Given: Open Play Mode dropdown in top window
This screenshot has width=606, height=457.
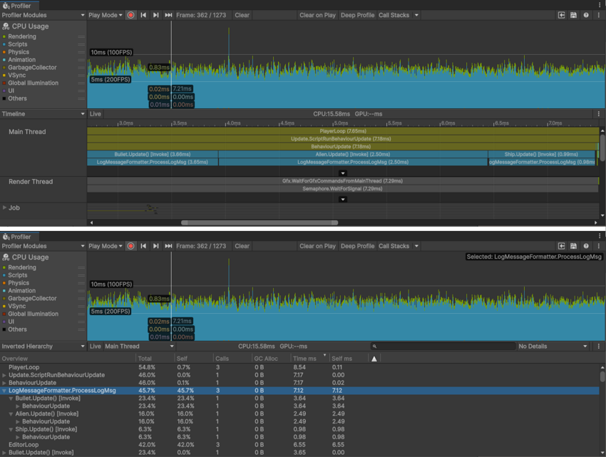Looking at the screenshot, I should (105, 15).
